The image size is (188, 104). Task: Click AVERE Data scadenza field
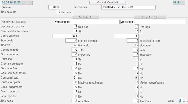(137, 92)
